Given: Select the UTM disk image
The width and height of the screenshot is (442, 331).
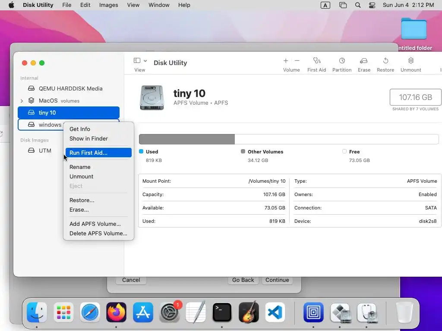Looking at the screenshot, I should 69,150.
